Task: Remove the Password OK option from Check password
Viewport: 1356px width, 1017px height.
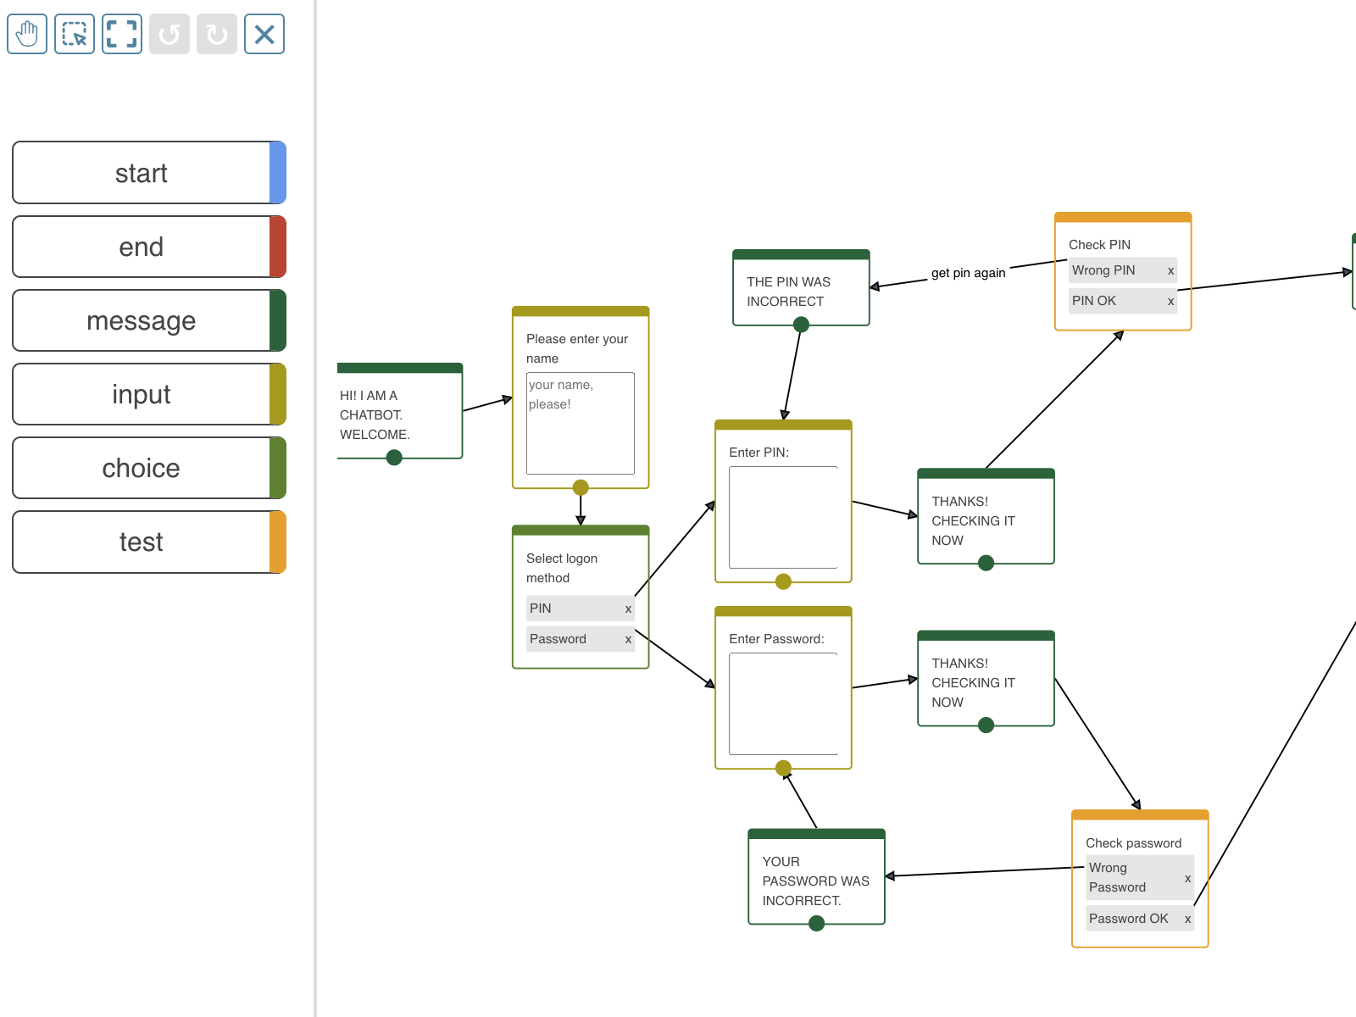Action: [1187, 918]
